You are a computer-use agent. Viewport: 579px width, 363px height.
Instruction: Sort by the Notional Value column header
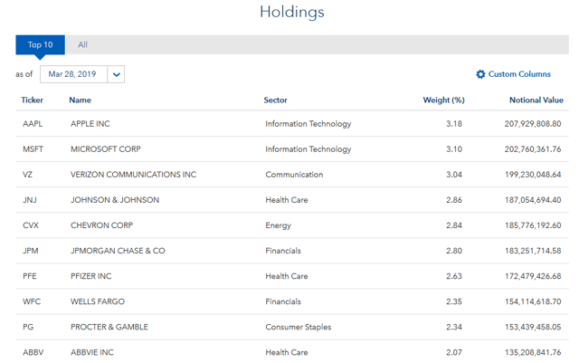point(536,100)
